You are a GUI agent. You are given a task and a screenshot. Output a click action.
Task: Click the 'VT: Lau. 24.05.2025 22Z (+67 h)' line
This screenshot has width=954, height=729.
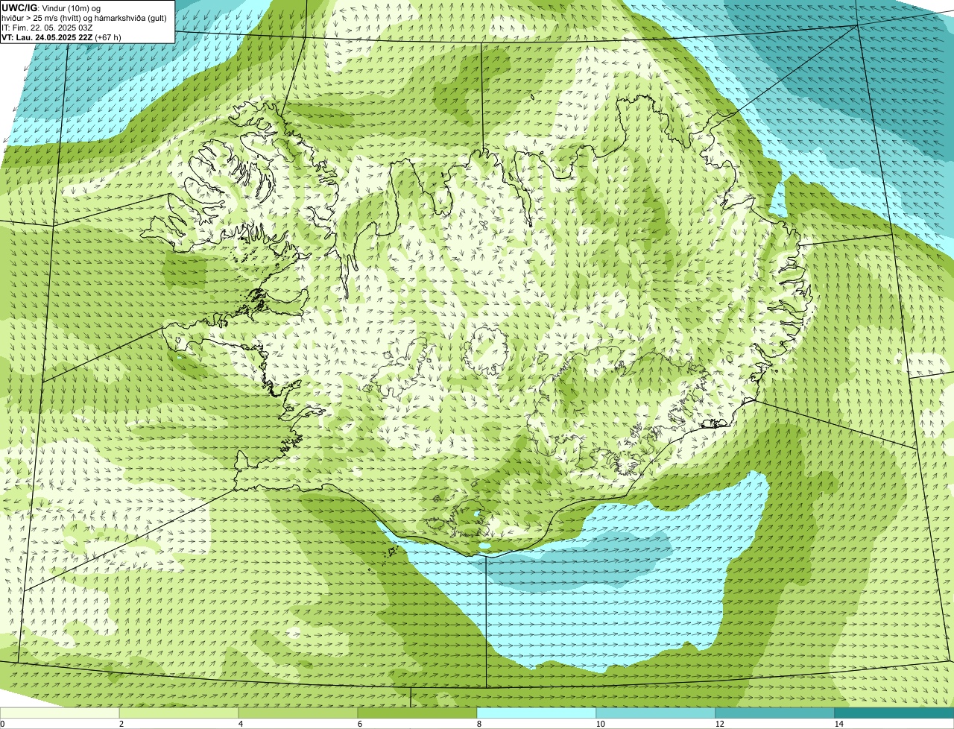(x=61, y=37)
